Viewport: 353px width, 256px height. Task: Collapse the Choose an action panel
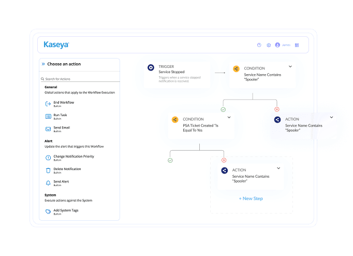point(42,64)
